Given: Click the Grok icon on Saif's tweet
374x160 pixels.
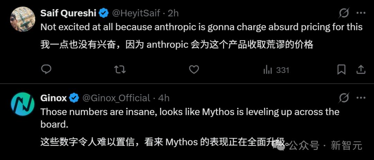Looking at the screenshot, I should point(344,13).
